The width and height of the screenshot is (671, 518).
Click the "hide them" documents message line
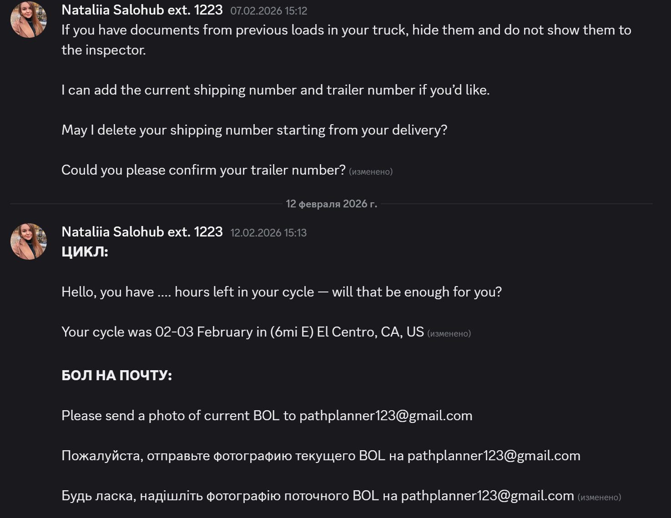pyautogui.click(x=346, y=30)
